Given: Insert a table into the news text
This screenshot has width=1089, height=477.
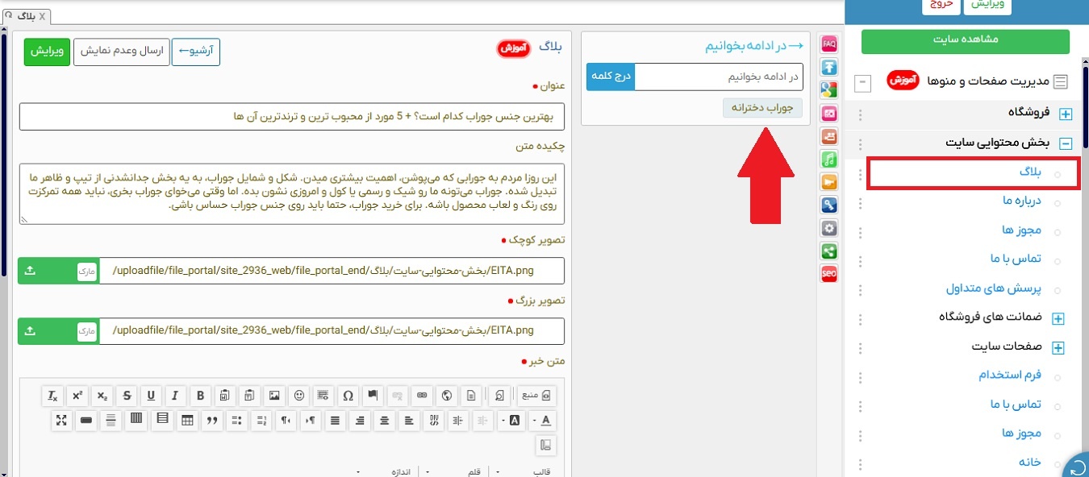Looking at the screenshot, I should [187, 419].
